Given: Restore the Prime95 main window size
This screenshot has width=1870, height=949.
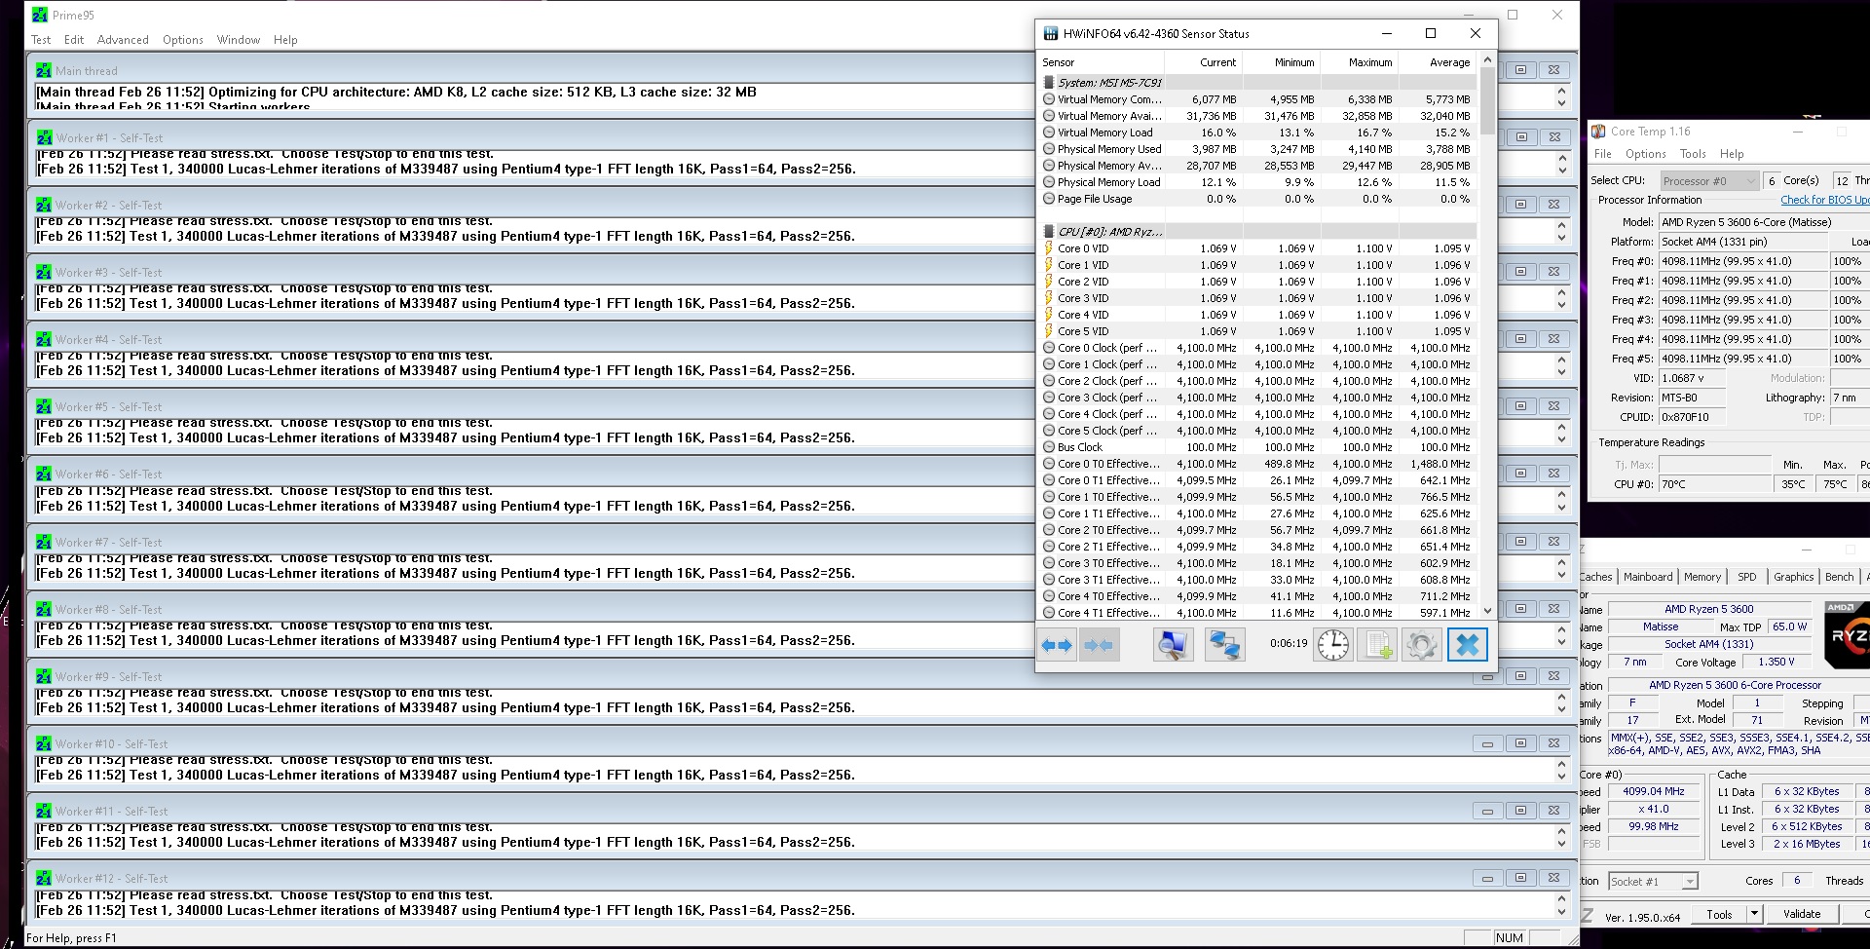Looking at the screenshot, I should [x=1513, y=15].
